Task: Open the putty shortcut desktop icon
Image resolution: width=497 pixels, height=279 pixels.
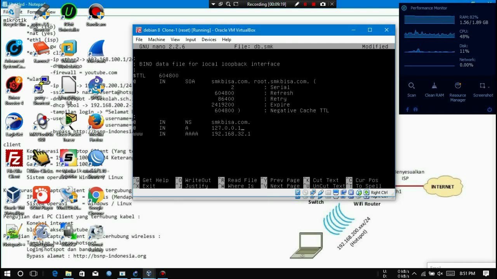Action: 41,91
